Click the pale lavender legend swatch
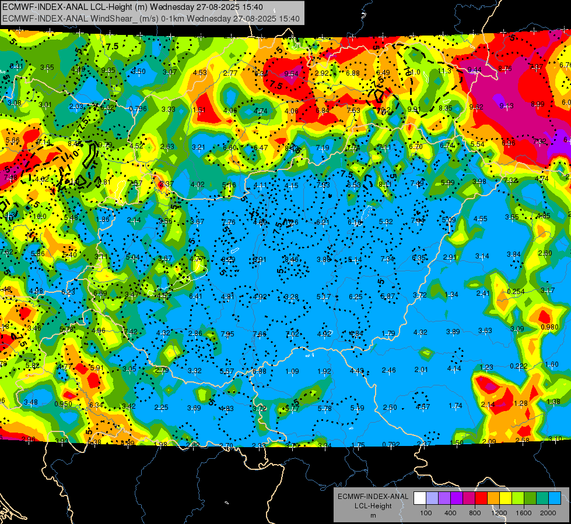Viewport: 571px width, 524px height. (432, 498)
